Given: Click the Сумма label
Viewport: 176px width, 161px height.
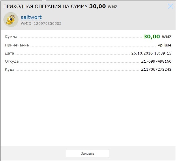Looking at the screenshot, I should coord(11,37).
